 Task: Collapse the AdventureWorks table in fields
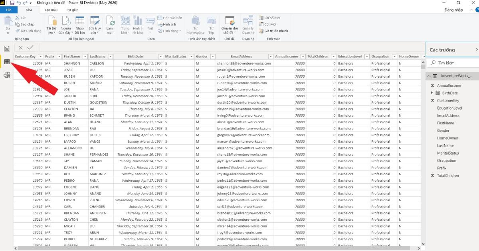(428, 76)
